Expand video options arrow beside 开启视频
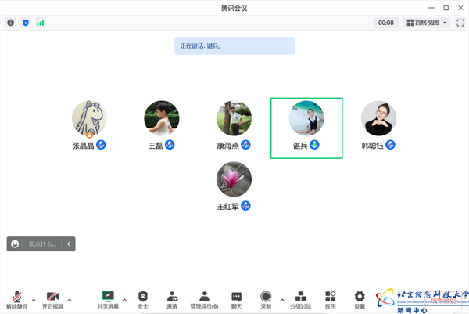Image resolution: width=469 pixels, height=314 pixels. click(x=69, y=300)
